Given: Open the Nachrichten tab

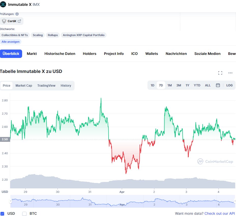Looking at the screenshot, I should 176,54.
